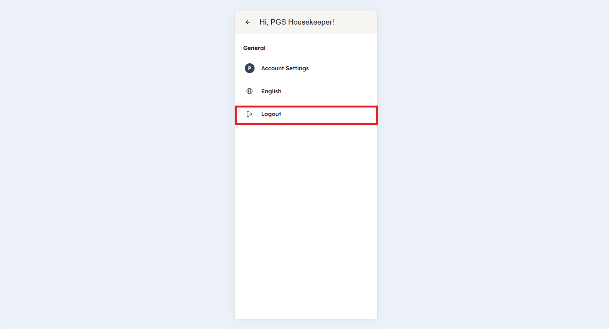Click the back arrow icon
The image size is (609, 329).
pos(248,22)
